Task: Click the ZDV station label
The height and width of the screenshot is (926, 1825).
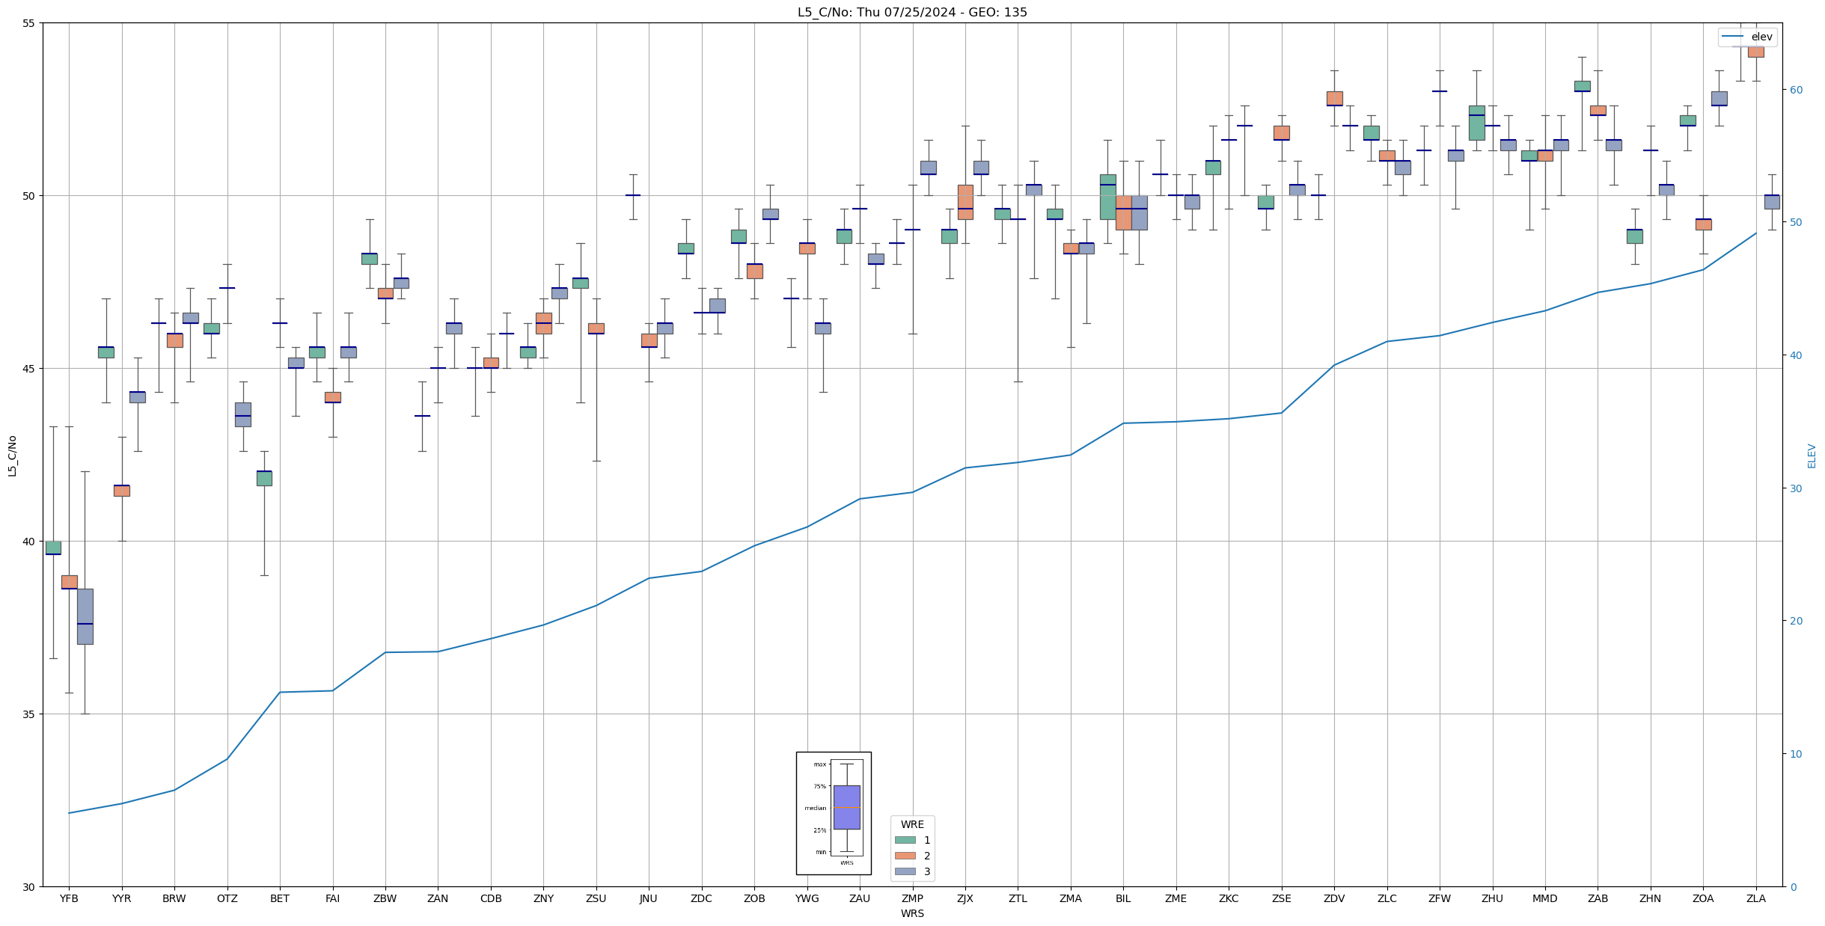Action: pyautogui.click(x=1334, y=898)
